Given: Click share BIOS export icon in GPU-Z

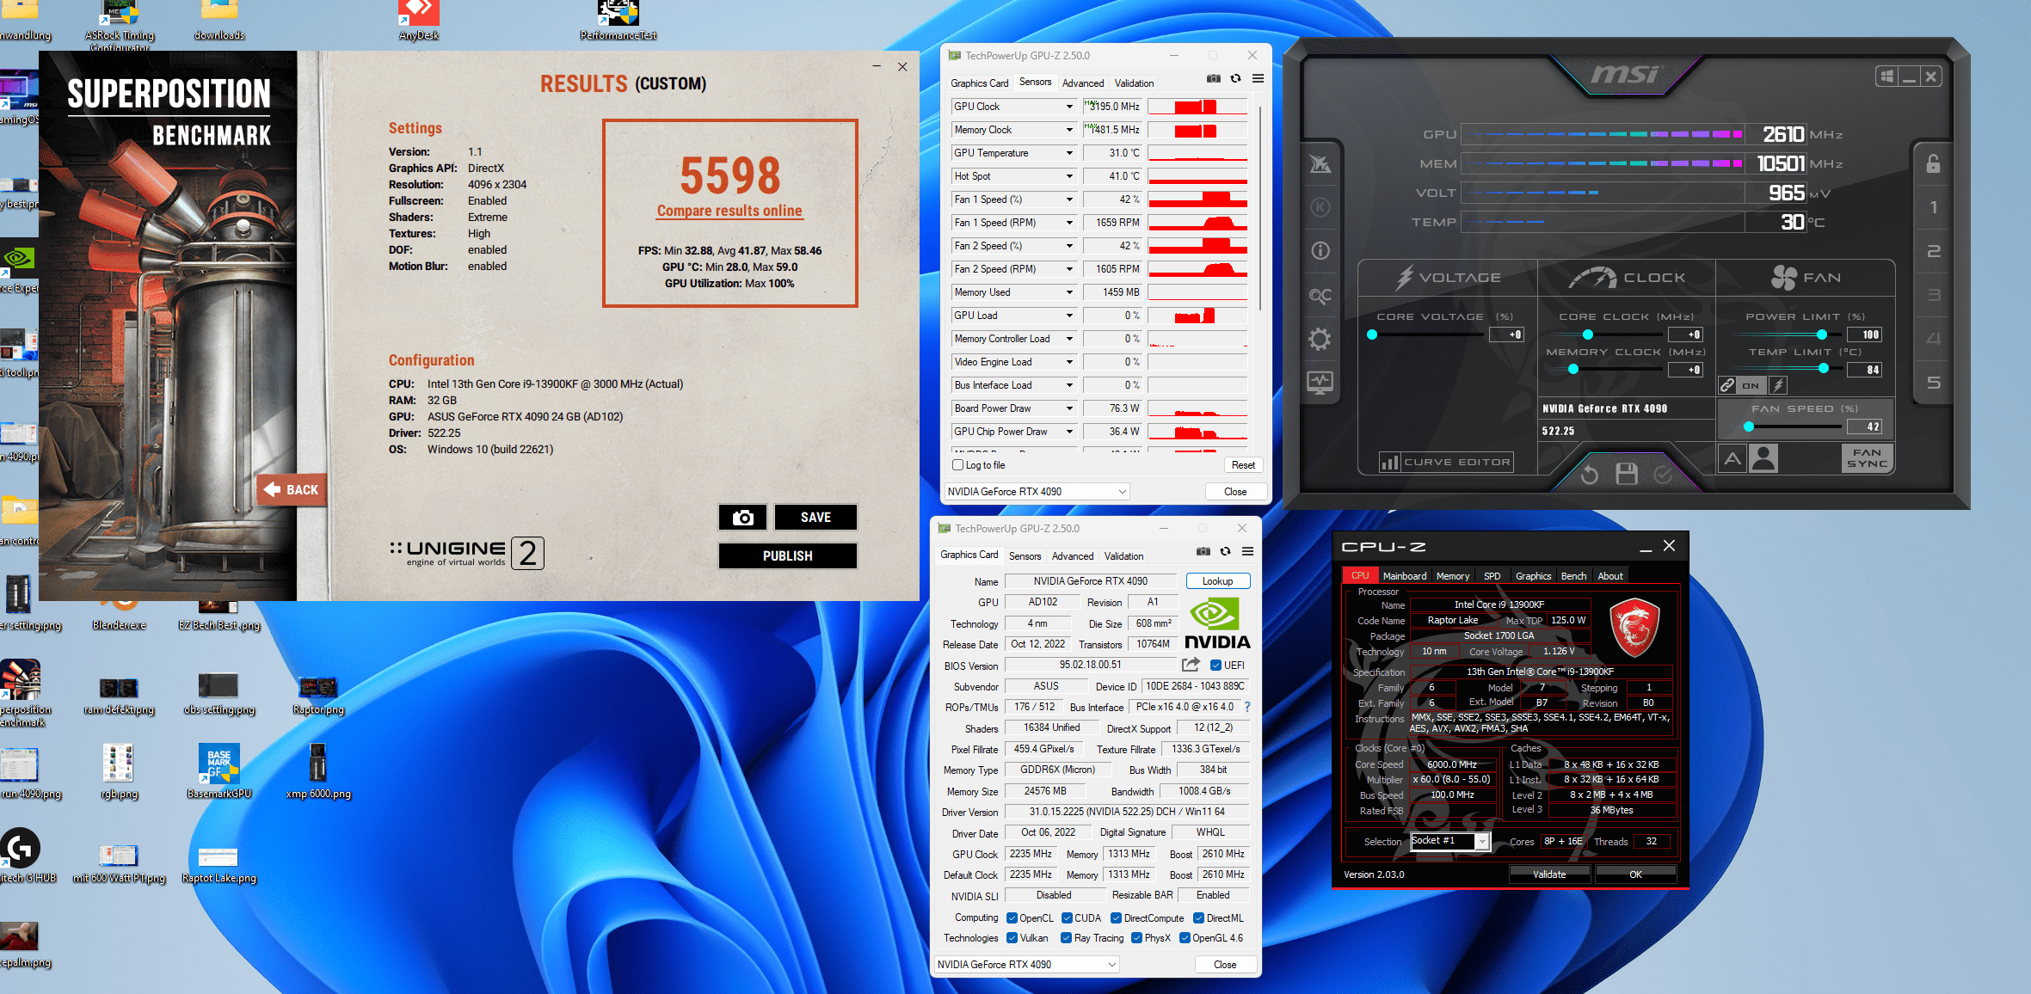Looking at the screenshot, I should pyautogui.click(x=1191, y=665).
